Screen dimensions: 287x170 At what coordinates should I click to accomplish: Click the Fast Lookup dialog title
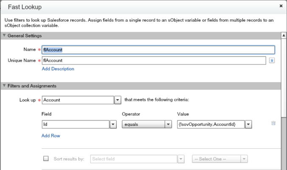[x=25, y=7]
